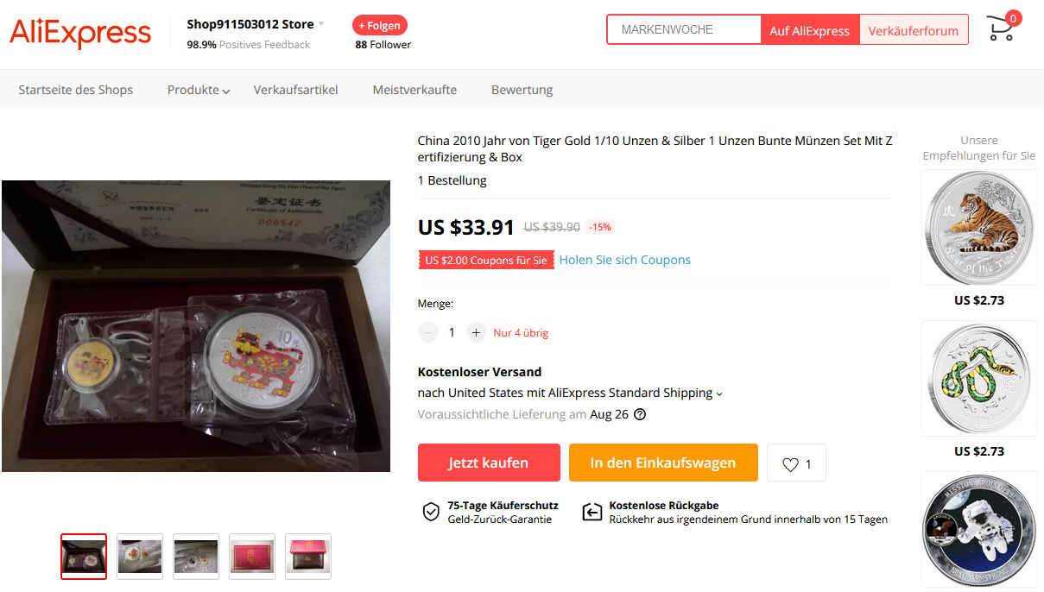
Task: Click the free return arrow icon
Action: point(592,512)
